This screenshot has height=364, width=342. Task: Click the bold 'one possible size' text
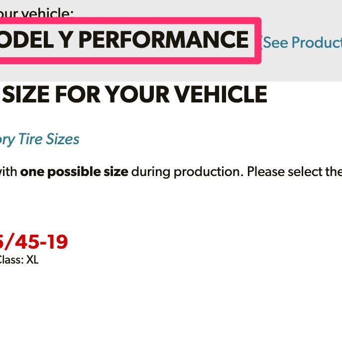coord(74,172)
